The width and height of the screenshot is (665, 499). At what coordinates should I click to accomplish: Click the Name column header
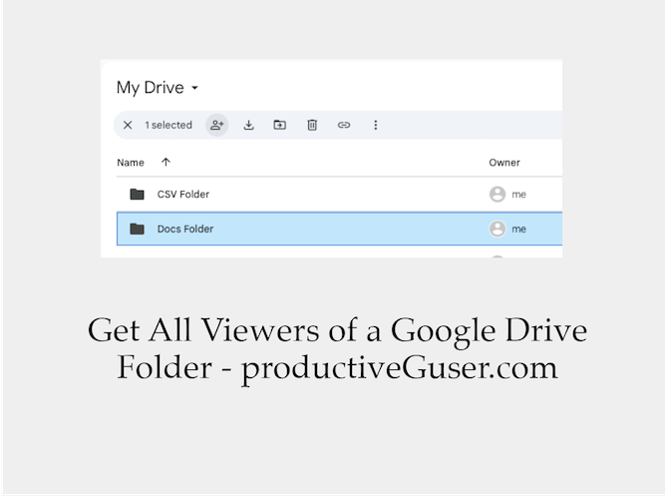click(x=131, y=163)
